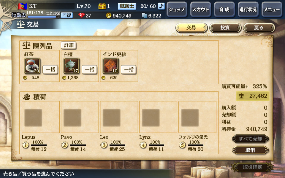Screen dimensions: 285x178
Task: Click the 回復 recover action points button
Action: [x=67, y=15]
